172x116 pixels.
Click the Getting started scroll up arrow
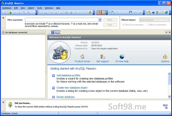point(169,74)
